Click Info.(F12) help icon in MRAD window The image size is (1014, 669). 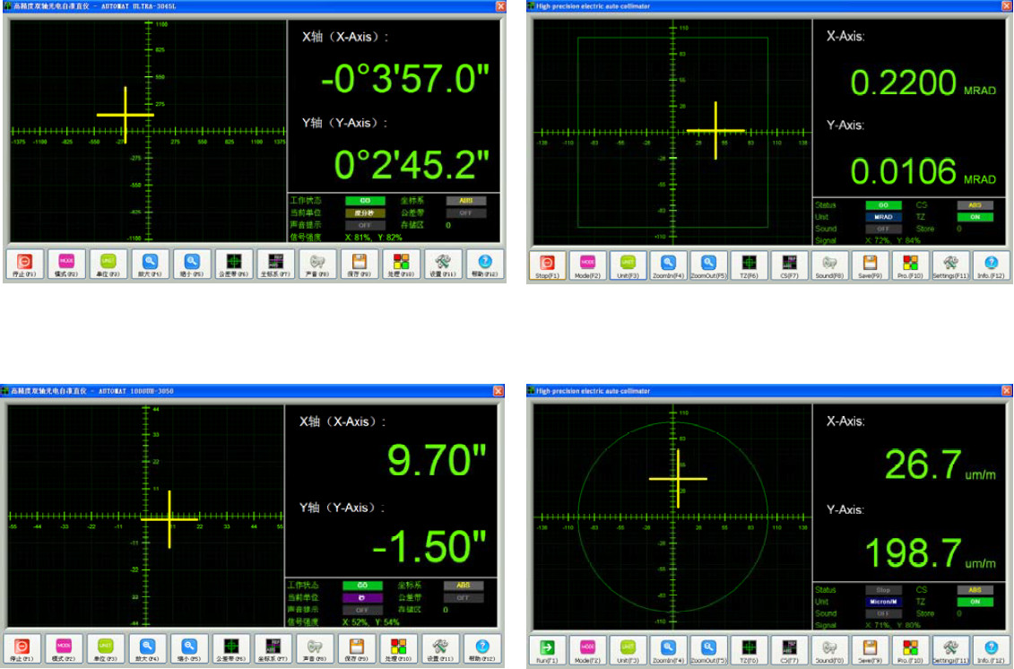pos(990,265)
